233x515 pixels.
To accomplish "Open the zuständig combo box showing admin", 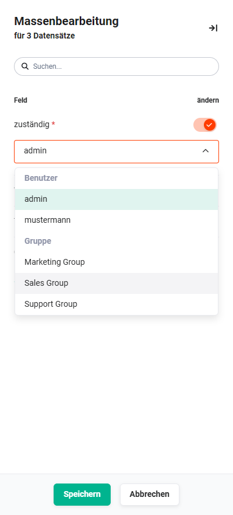I will [x=116, y=152].
